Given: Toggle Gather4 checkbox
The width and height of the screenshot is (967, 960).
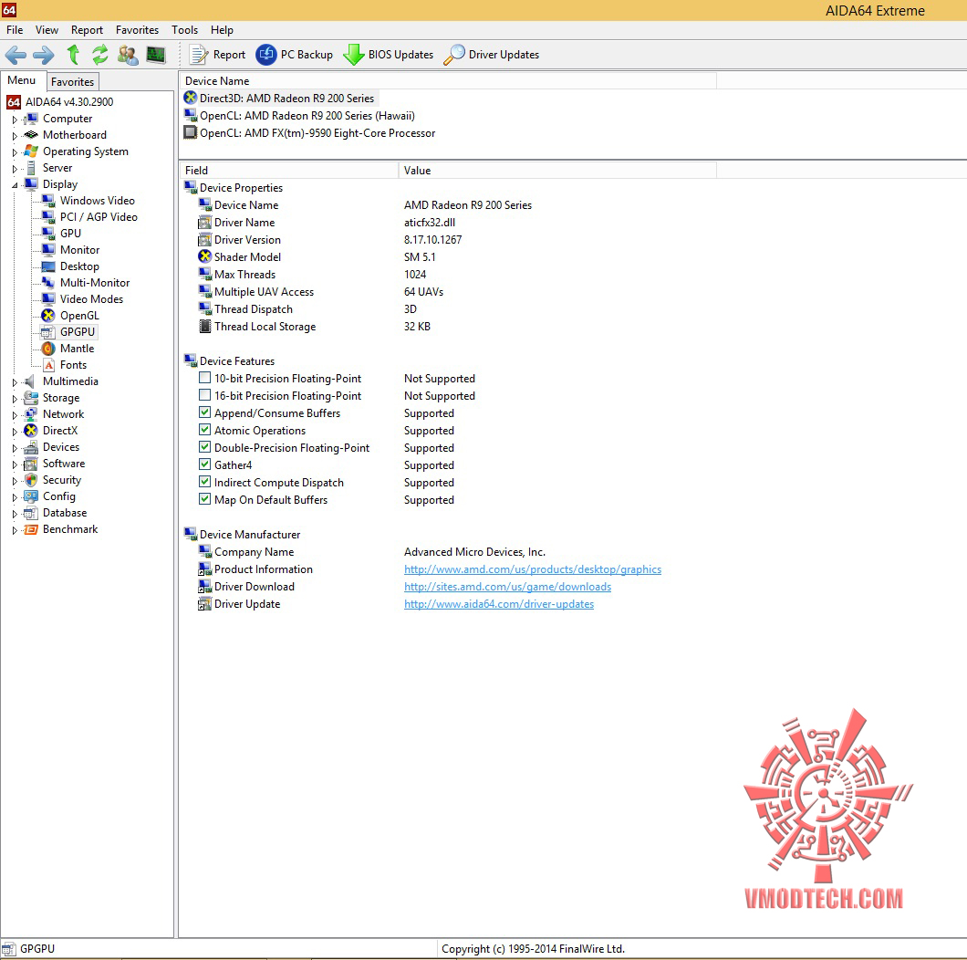Looking at the screenshot, I should coord(204,464).
